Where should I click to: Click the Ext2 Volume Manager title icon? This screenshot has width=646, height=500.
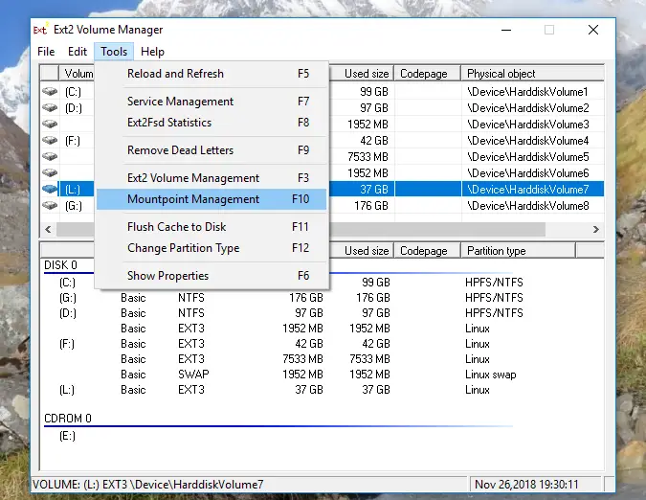pos(40,30)
